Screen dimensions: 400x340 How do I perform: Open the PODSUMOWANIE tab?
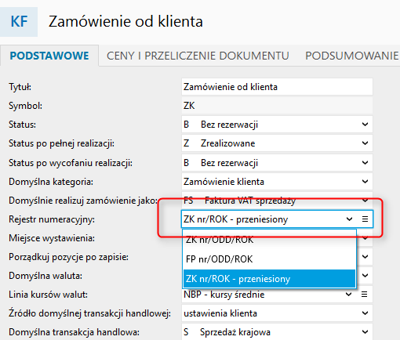352,56
